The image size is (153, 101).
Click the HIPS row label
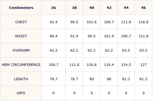pyautogui.click(x=21, y=93)
